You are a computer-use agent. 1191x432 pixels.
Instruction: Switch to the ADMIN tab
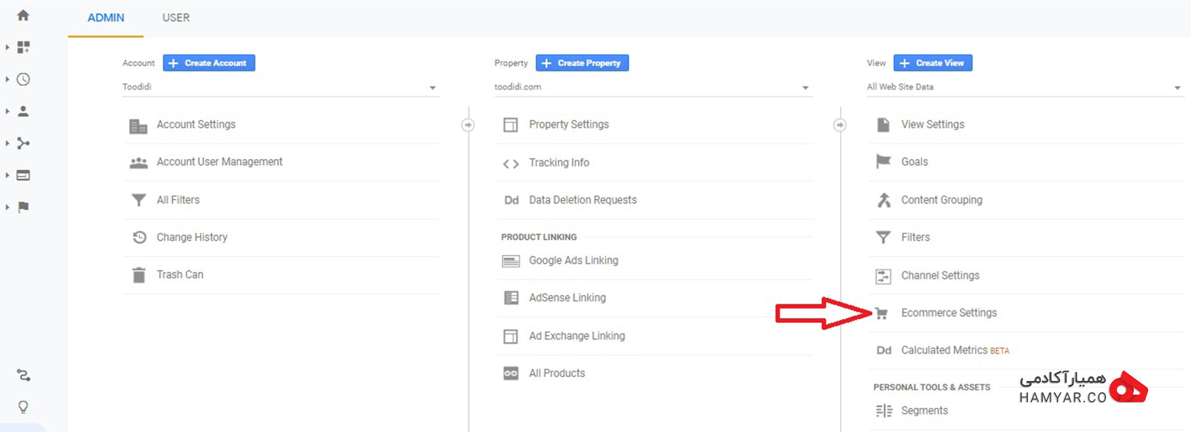pyautogui.click(x=105, y=18)
